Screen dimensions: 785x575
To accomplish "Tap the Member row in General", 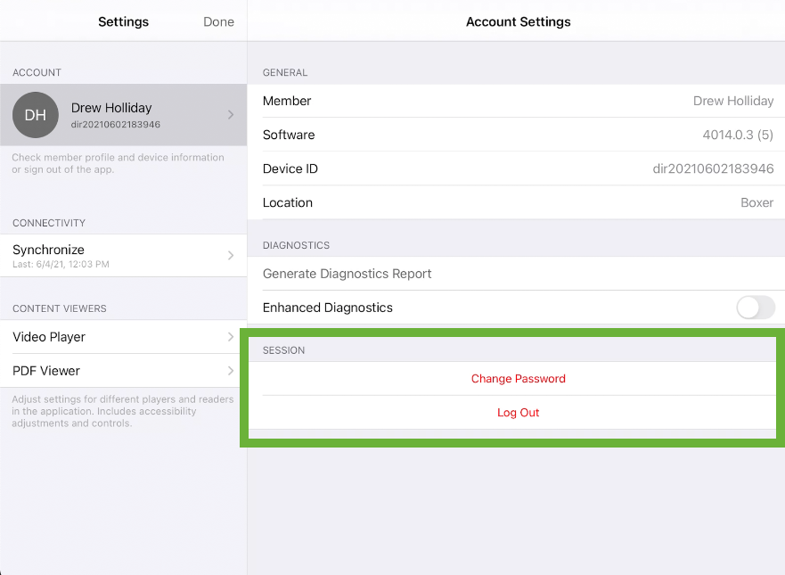I will (x=516, y=101).
